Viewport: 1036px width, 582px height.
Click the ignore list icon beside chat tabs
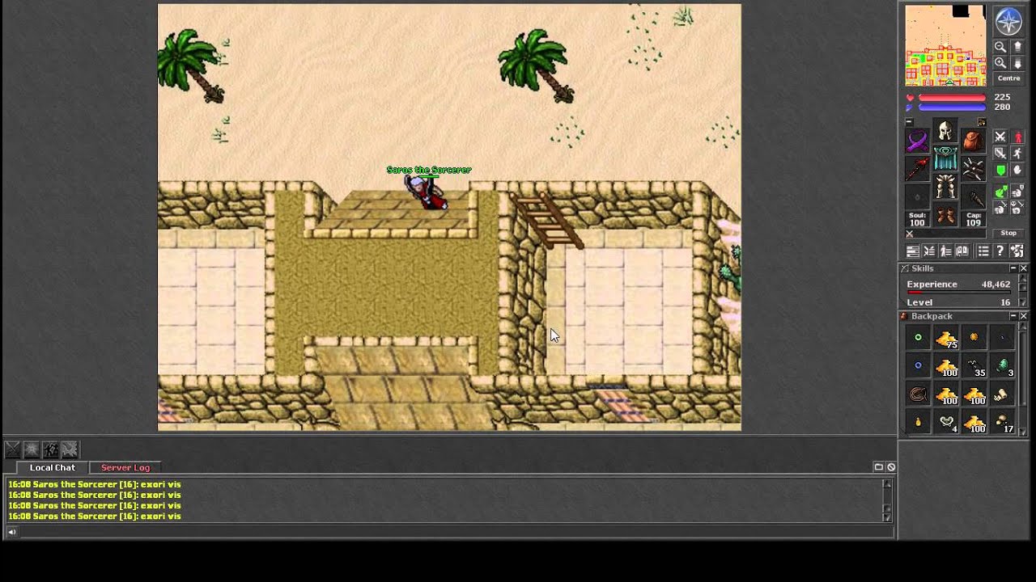click(x=891, y=466)
